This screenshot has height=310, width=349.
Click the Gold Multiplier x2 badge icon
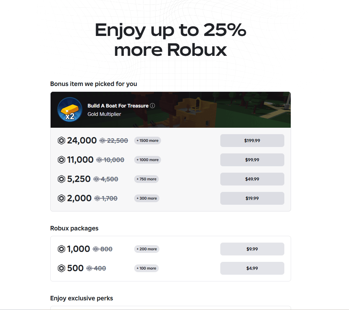(x=69, y=110)
